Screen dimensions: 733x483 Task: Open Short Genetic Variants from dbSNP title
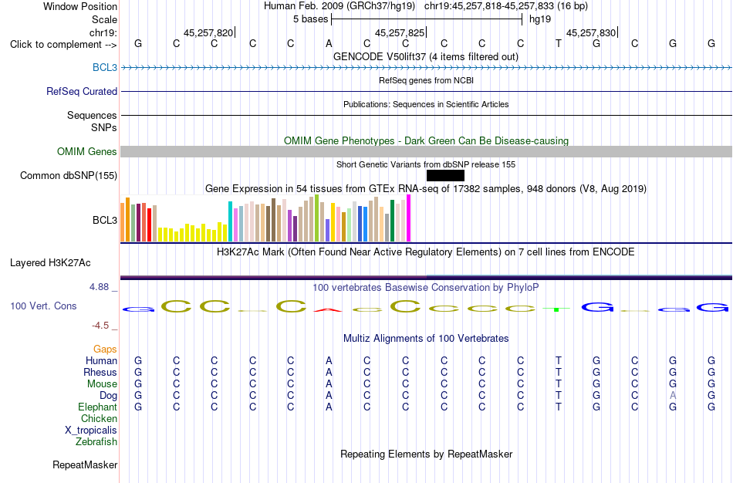(426, 164)
